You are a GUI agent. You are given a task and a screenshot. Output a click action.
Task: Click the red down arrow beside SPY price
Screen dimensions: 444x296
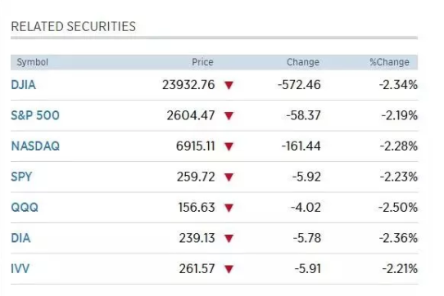[229, 177]
